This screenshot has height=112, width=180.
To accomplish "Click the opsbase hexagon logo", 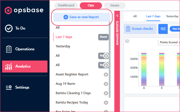I will click(8, 11).
